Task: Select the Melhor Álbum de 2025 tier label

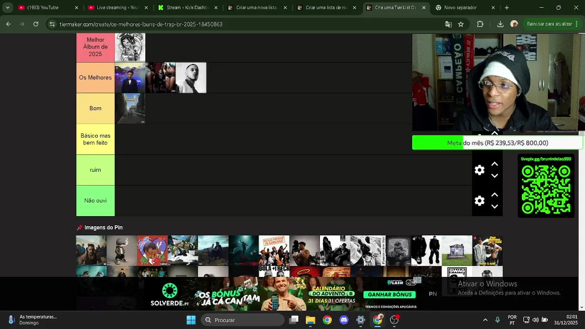Action: 96,47
